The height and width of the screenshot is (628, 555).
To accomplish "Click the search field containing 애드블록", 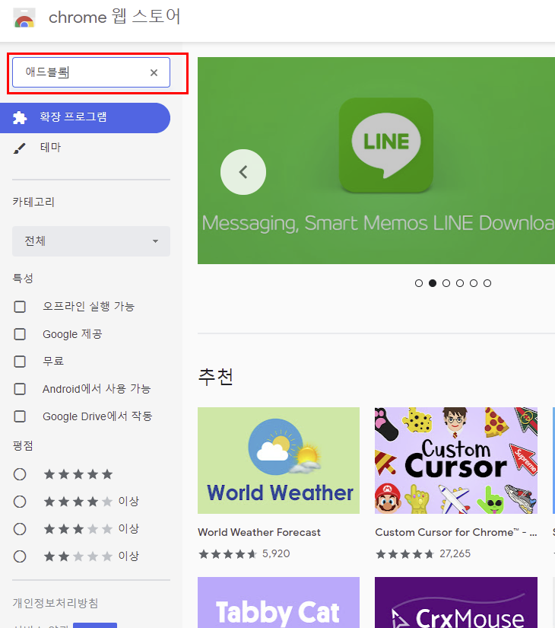I will pyautogui.click(x=90, y=72).
